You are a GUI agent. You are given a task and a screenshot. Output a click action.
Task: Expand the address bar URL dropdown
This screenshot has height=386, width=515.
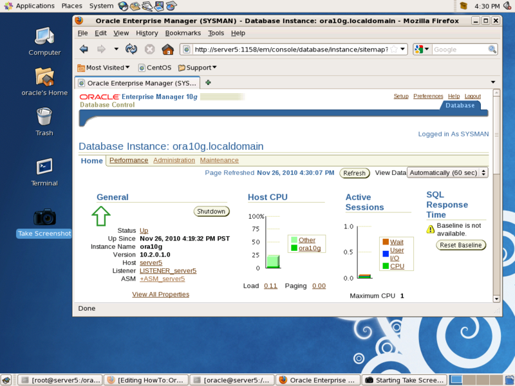pos(402,50)
